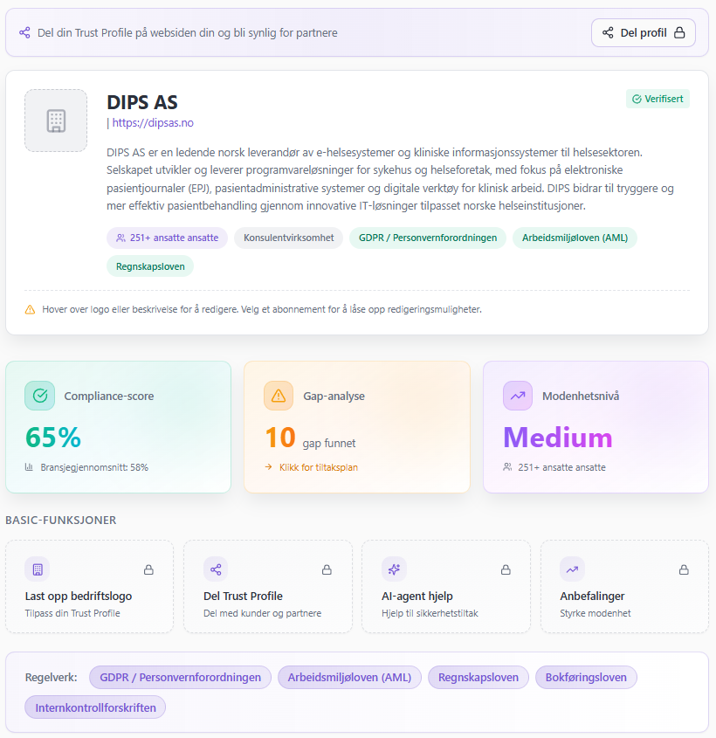The height and width of the screenshot is (738, 716).
Task: Open the Klikk for tiltaksplan link
Action: [319, 467]
